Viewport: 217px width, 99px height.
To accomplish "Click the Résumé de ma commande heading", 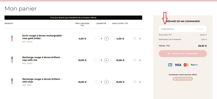I will click(183, 21).
